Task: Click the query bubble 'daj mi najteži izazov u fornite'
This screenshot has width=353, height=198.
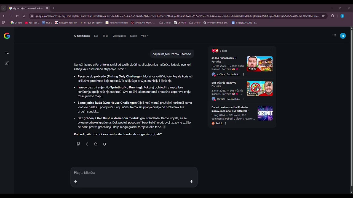Action: pyautogui.click(x=172, y=54)
